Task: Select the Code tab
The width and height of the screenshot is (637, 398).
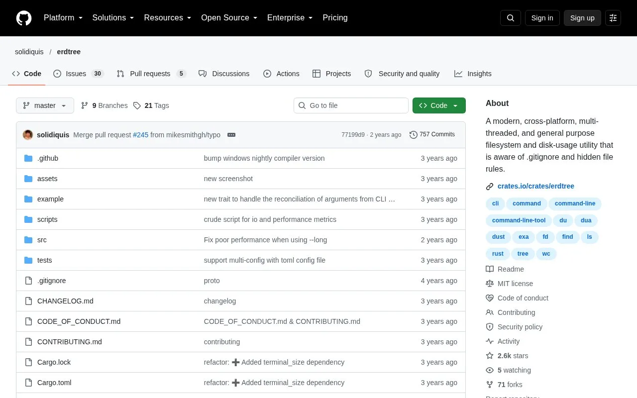Action: [x=27, y=74]
